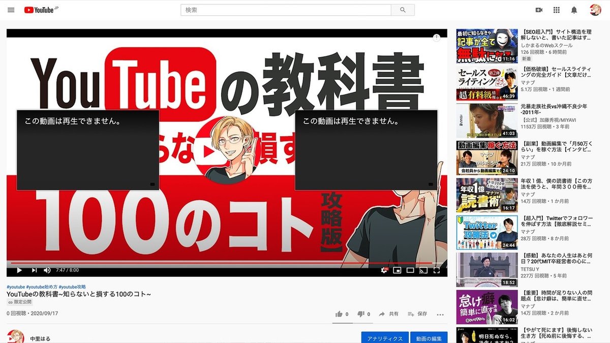The width and height of the screenshot is (610, 343).
Task: Open player settings gear
Action: pyautogui.click(x=384, y=270)
